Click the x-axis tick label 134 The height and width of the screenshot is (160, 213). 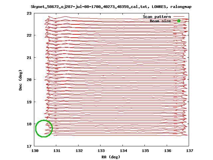[123, 151]
